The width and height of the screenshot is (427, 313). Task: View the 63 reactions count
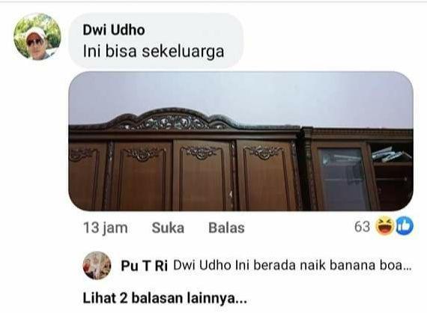point(362,226)
